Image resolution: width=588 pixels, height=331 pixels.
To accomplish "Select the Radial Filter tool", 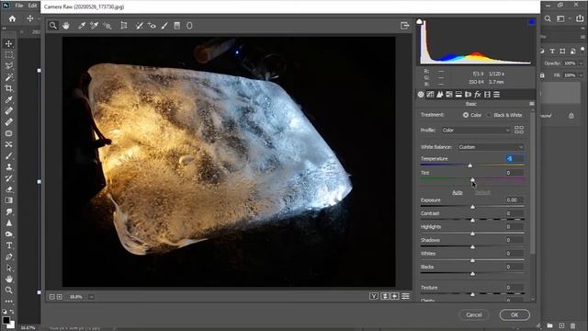I will click(189, 26).
